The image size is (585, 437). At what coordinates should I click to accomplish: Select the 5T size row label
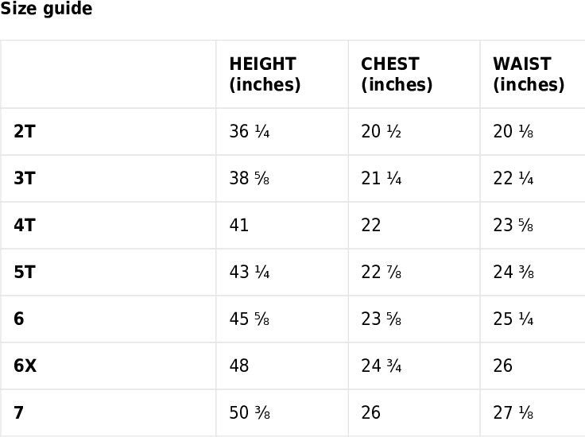25,273
